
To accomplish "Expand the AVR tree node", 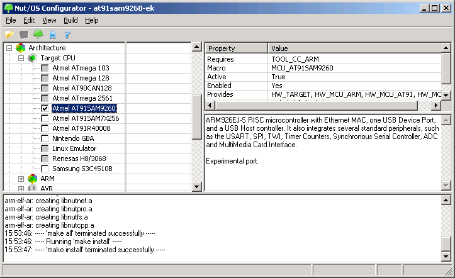I will click(x=21, y=189).
